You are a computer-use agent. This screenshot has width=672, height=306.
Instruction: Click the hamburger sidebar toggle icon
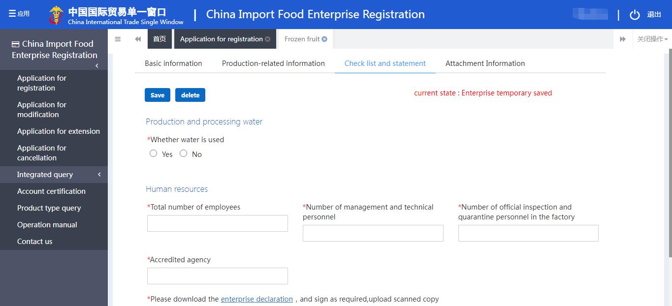point(118,39)
